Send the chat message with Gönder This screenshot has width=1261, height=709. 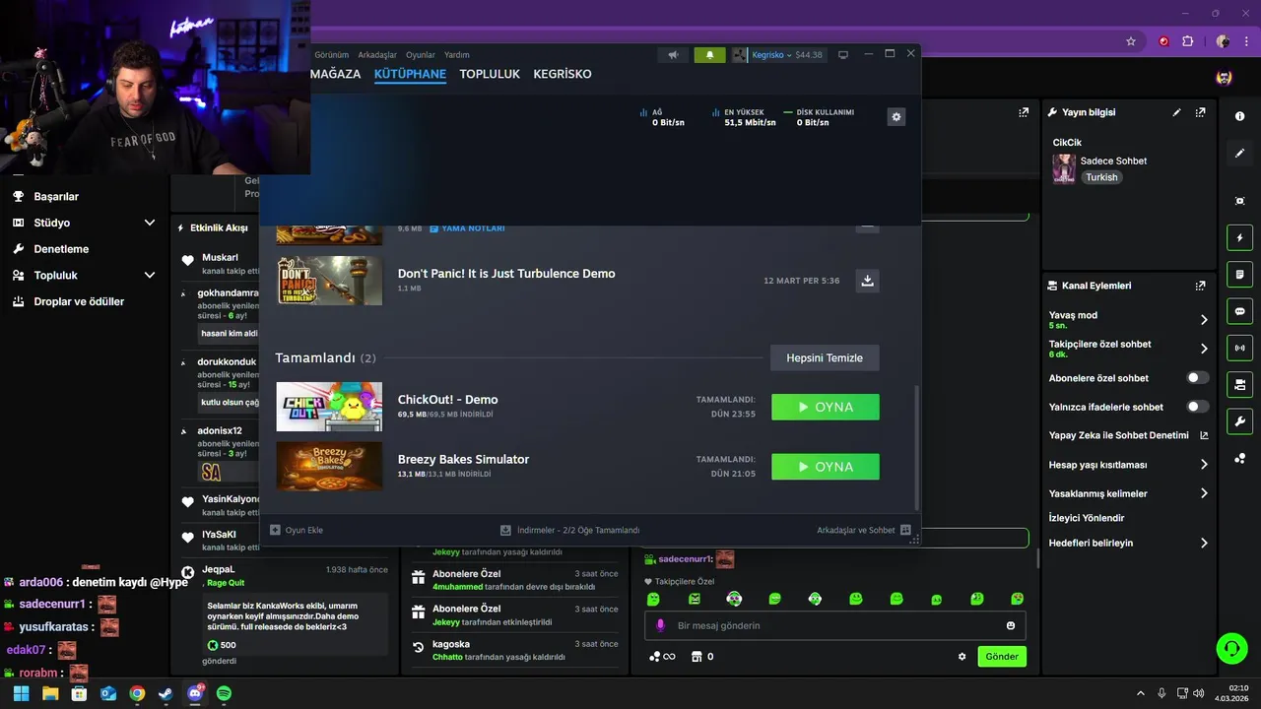[x=1002, y=657]
